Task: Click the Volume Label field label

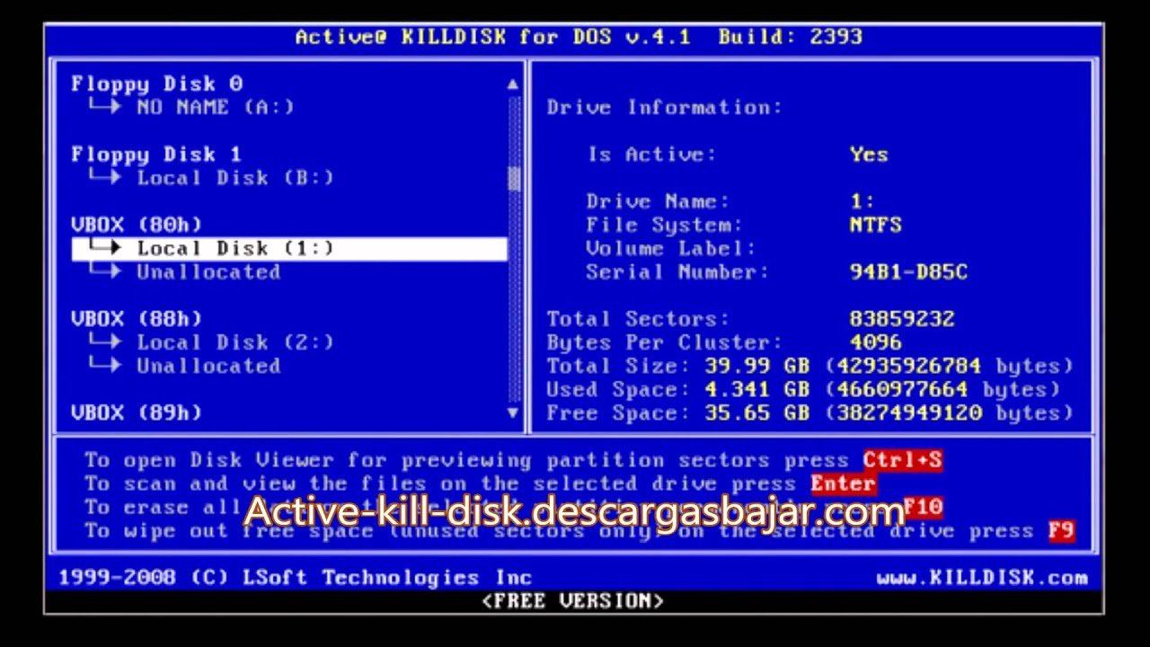Action: click(x=671, y=249)
